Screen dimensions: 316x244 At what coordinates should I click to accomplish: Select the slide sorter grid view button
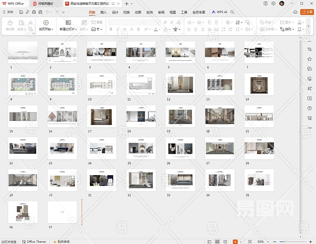[218, 242]
